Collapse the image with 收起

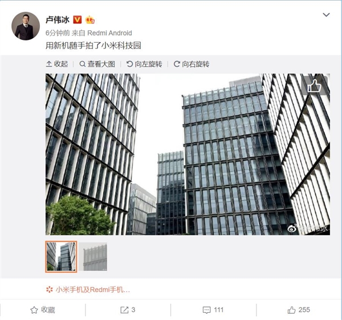57,64
